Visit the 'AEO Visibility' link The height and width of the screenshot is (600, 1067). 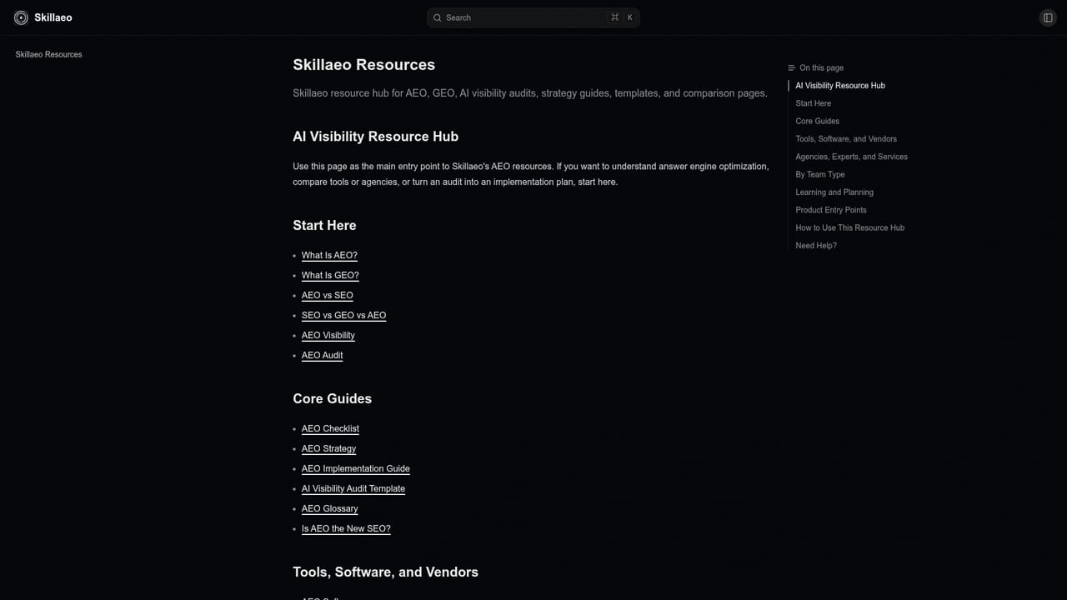pos(328,336)
